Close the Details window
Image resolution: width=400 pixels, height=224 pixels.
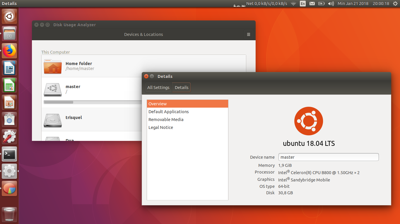tap(146, 76)
